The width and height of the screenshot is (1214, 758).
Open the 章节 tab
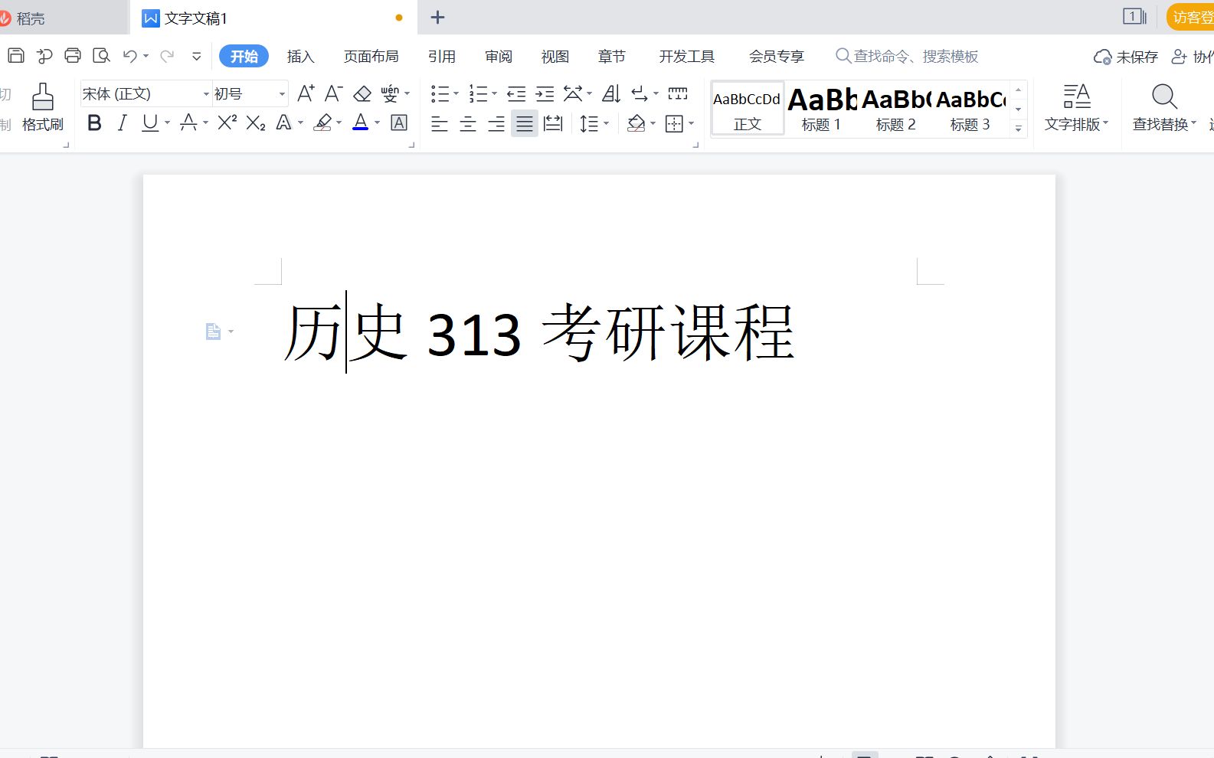click(x=612, y=57)
